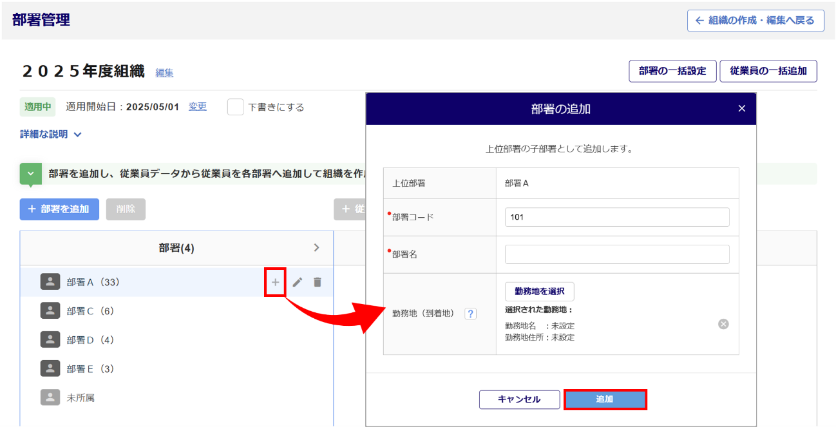
Task: Select 部署E (3) in the department list
Action: pos(90,369)
